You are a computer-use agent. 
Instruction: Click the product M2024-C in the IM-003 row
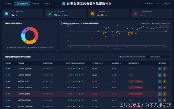pyautogui.click(x=24, y=81)
